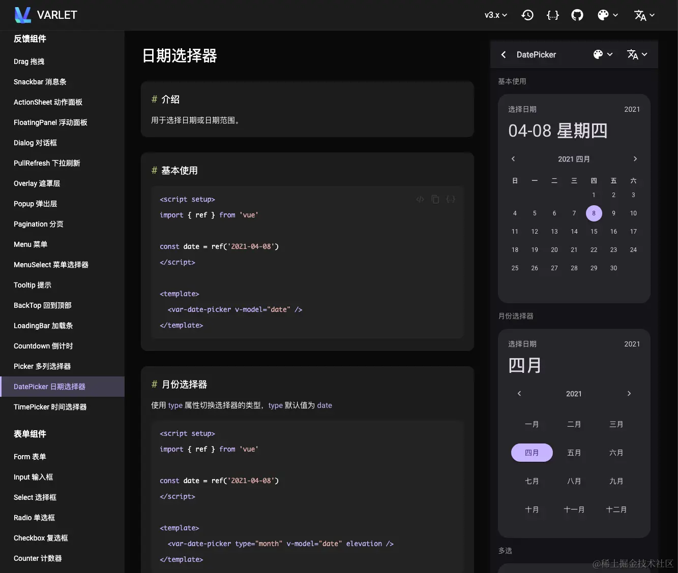The height and width of the screenshot is (573, 678).
Task: Open Popup 弹出层 sidebar item
Action: (x=62, y=204)
